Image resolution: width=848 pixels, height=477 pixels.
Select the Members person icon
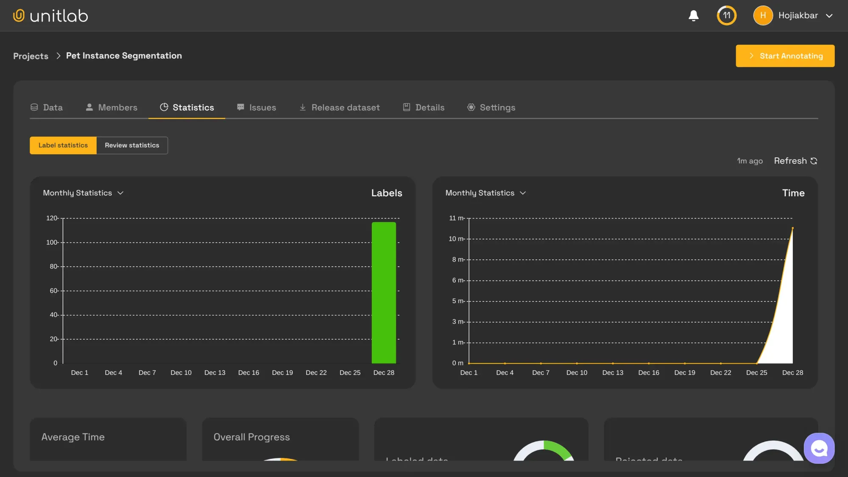[89, 107]
